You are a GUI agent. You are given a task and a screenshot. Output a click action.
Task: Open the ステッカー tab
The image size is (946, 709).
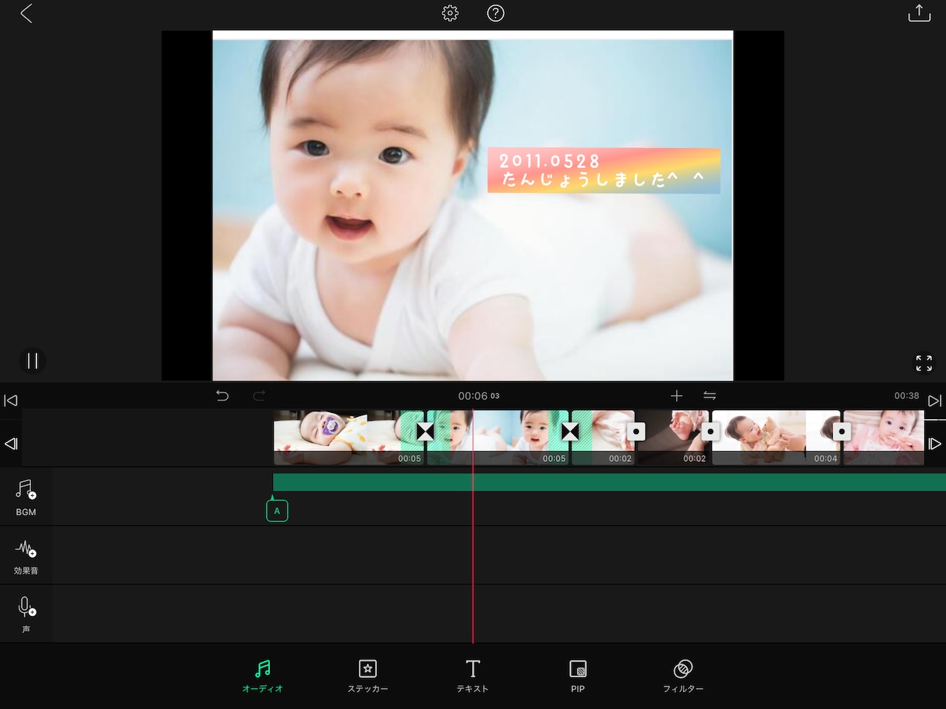pos(368,676)
